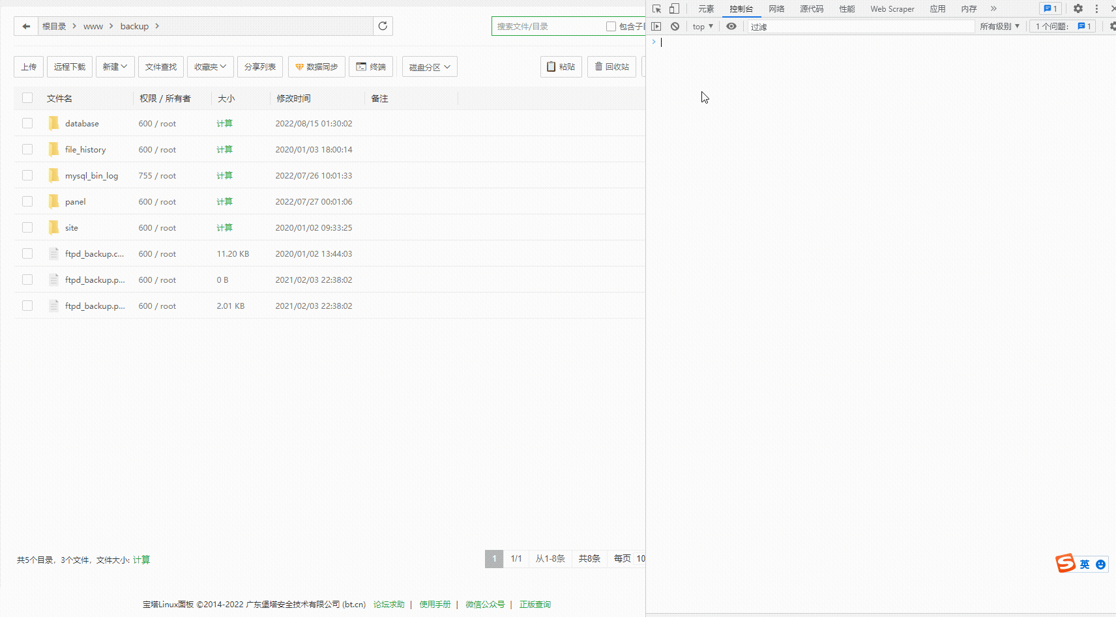Refresh the file list with reload icon
Screen dimensions: 1116x617
point(383,26)
